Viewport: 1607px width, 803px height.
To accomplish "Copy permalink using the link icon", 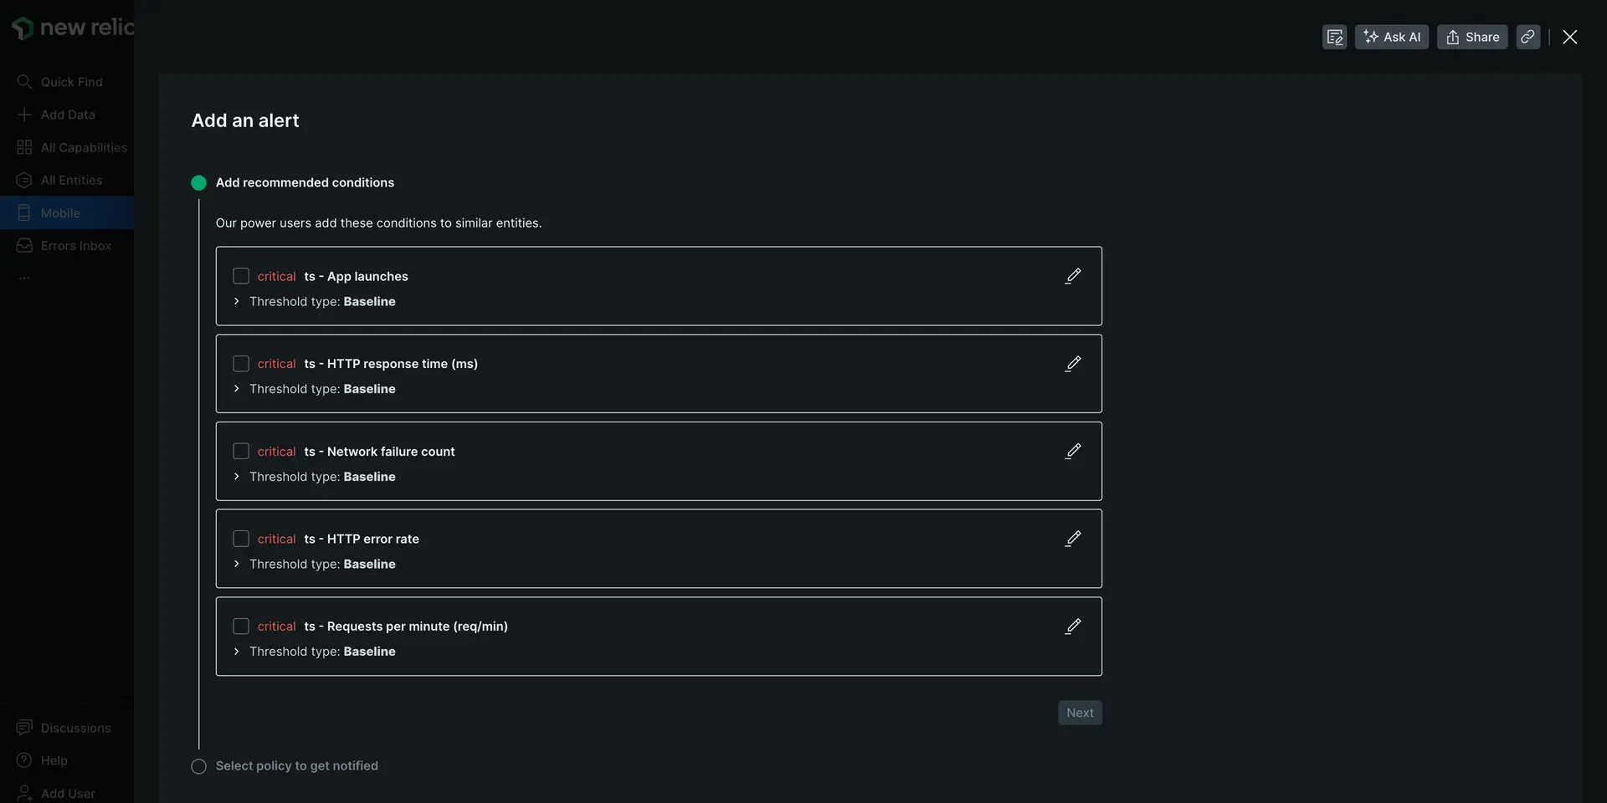I will pyautogui.click(x=1527, y=37).
